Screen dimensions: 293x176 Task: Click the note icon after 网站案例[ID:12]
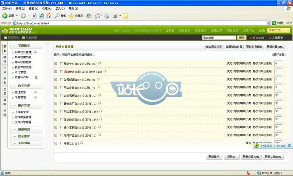point(101,111)
